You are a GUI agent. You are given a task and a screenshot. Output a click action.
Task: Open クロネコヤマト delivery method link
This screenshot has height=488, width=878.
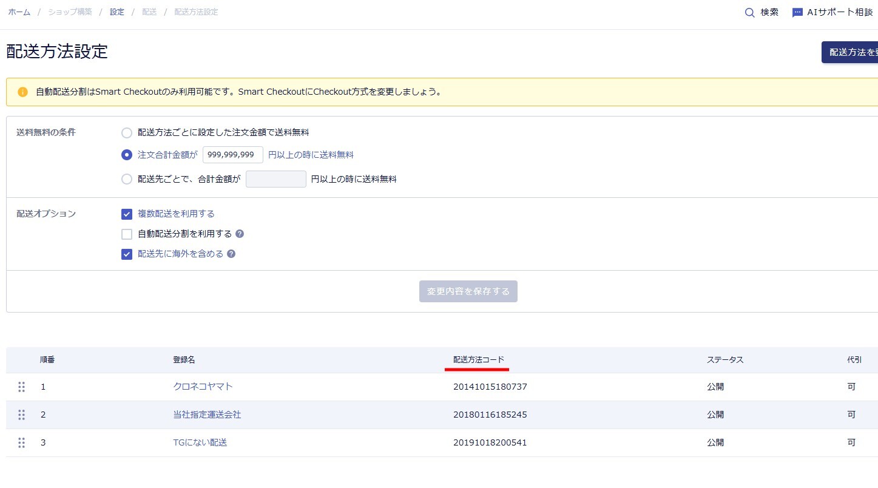coord(203,387)
